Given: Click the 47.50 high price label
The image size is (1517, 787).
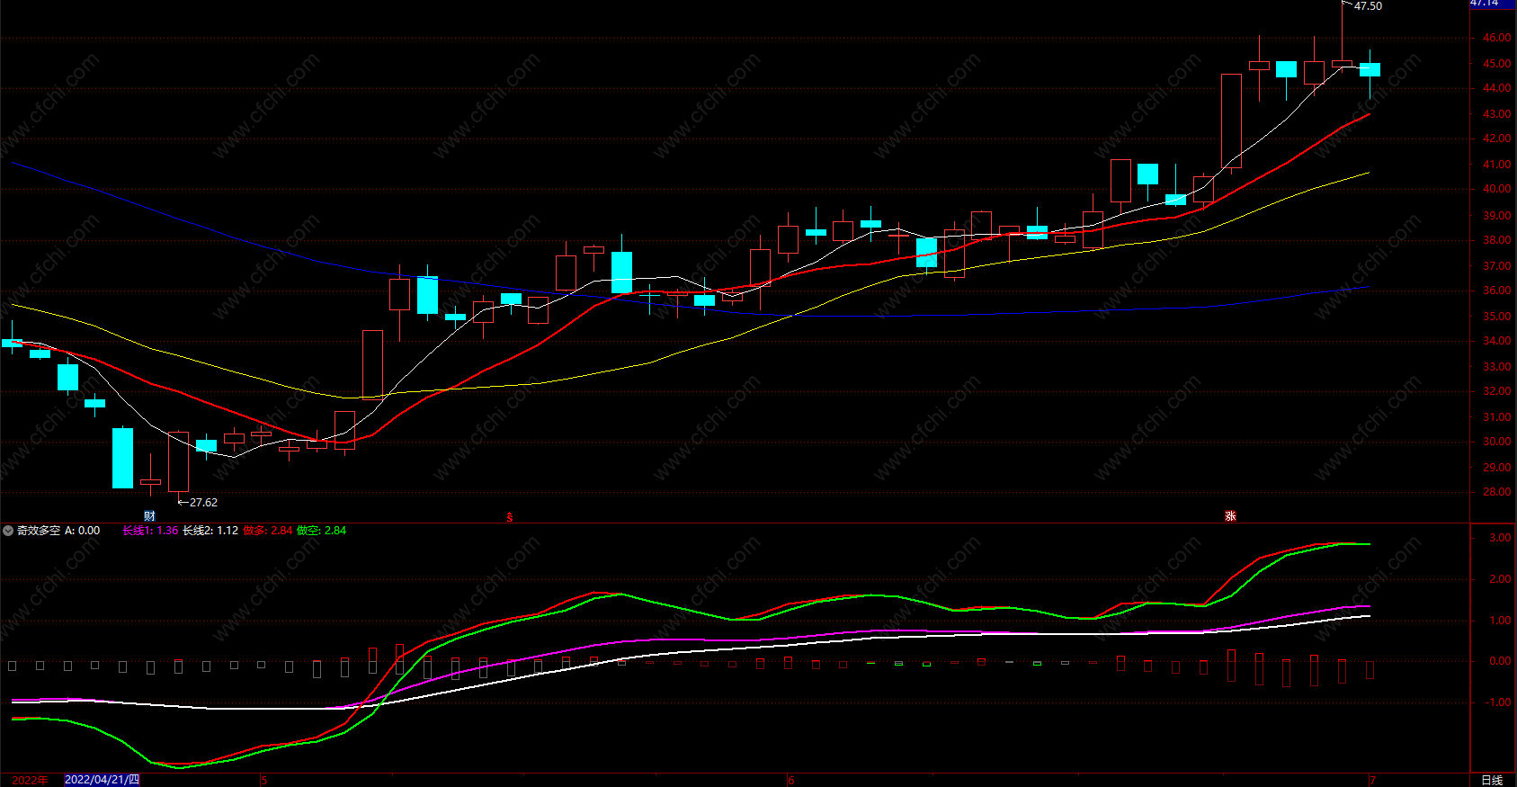Looking at the screenshot, I should point(1368,6).
